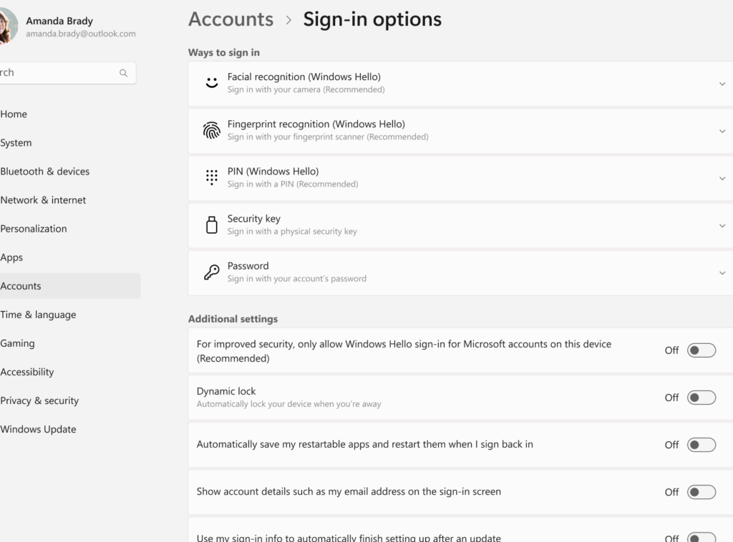
Task: Expand the Facial recognition section chevron
Action: point(722,84)
